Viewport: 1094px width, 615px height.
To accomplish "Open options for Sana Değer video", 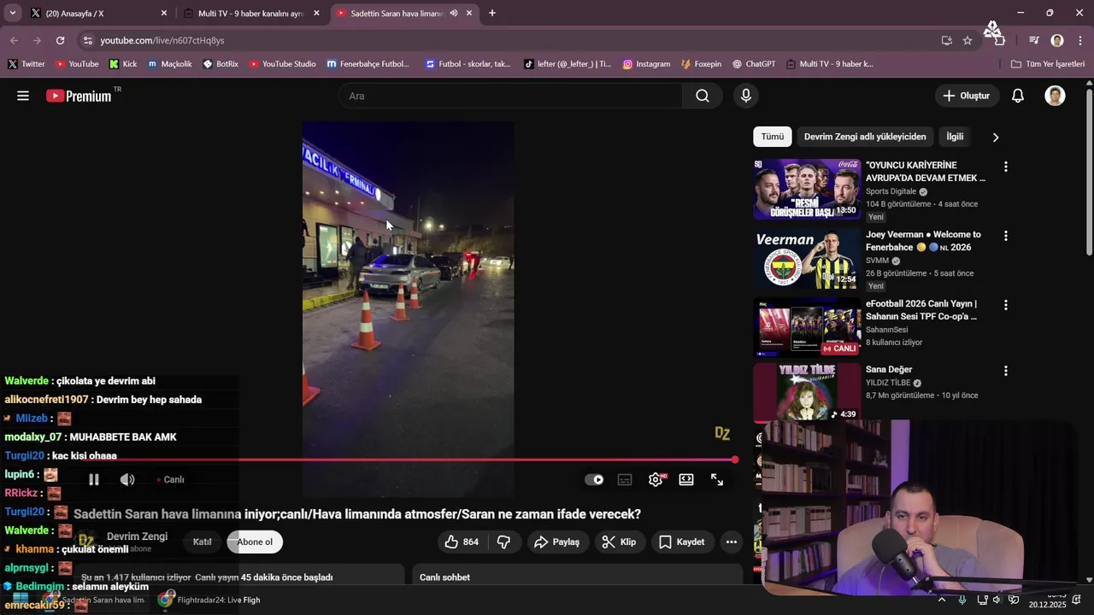I will 1005,371.
